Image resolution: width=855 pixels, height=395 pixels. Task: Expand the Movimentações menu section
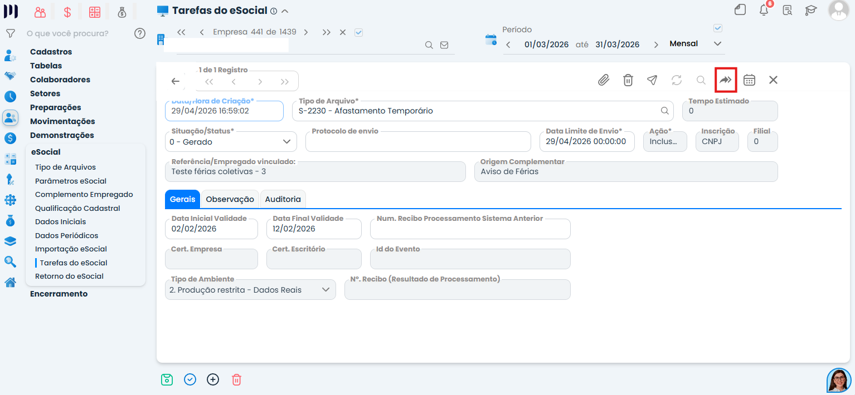click(62, 121)
